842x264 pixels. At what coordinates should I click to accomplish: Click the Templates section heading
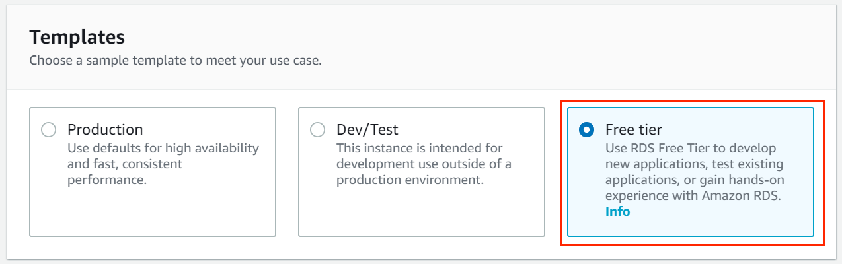77,37
